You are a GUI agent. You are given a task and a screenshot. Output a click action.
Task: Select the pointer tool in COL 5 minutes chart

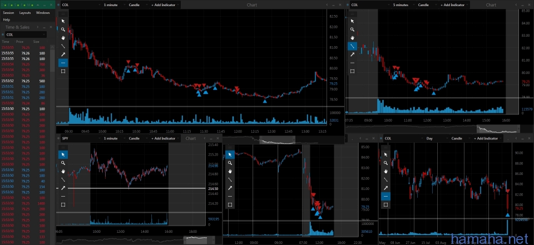coord(352,21)
